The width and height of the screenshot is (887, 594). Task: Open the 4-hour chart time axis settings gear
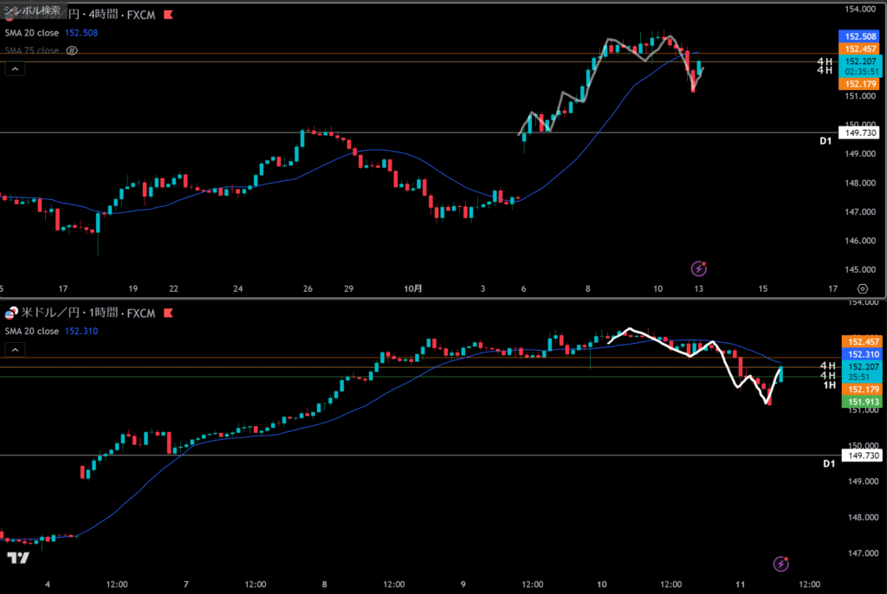coord(862,288)
